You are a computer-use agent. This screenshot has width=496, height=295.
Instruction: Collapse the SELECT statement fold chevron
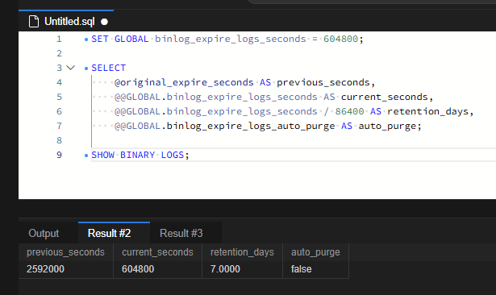click(x=70, y=68)
